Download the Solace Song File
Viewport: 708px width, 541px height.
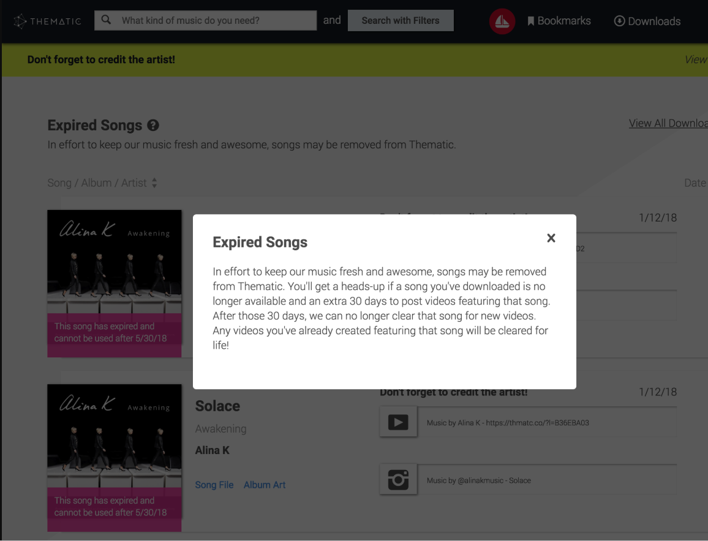pos(214,485)
